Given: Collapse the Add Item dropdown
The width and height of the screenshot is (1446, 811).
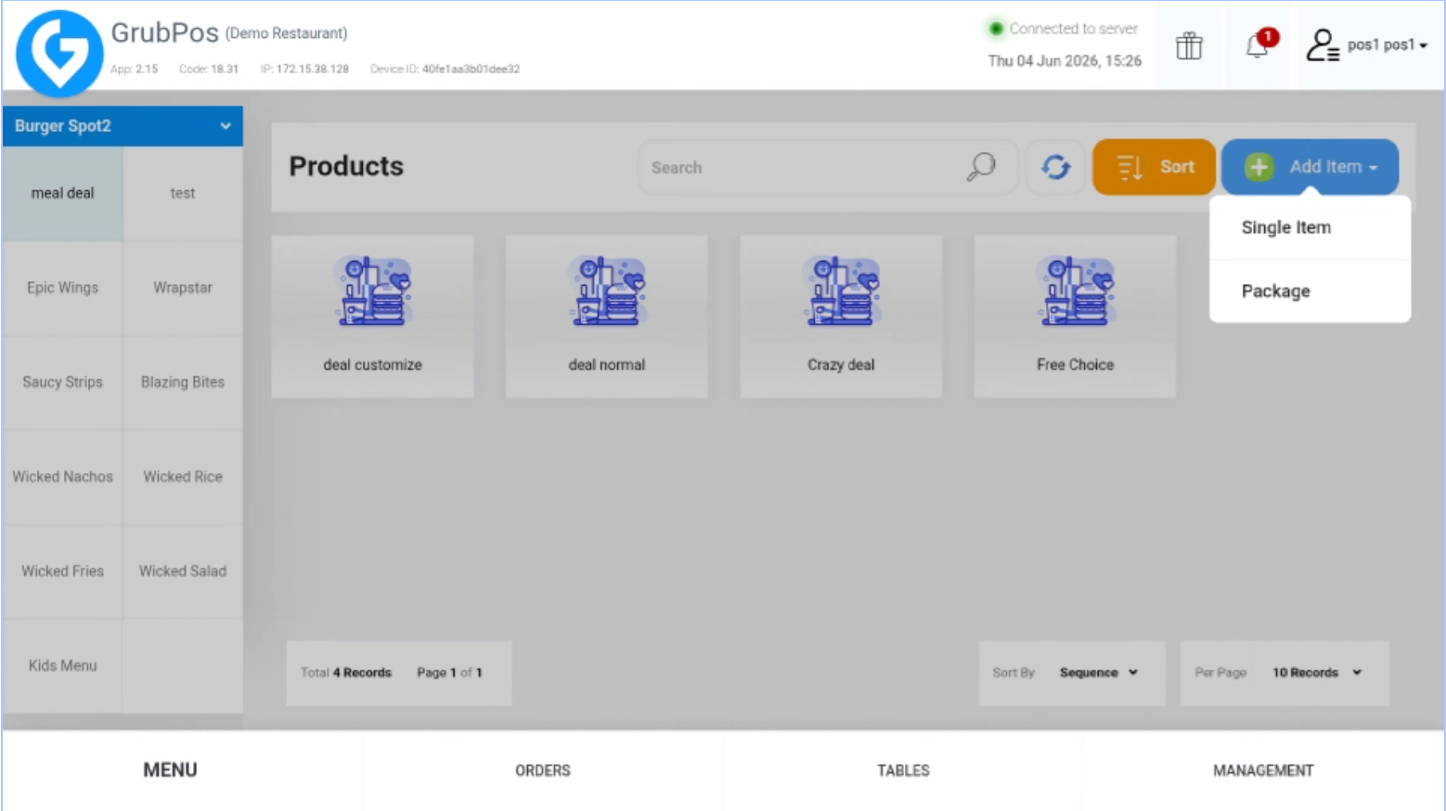Looking at the screenshot, I should [1310, 167].
